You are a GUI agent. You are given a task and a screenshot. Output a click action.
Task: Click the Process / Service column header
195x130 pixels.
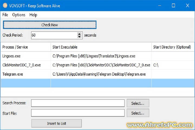coord(26,47)
